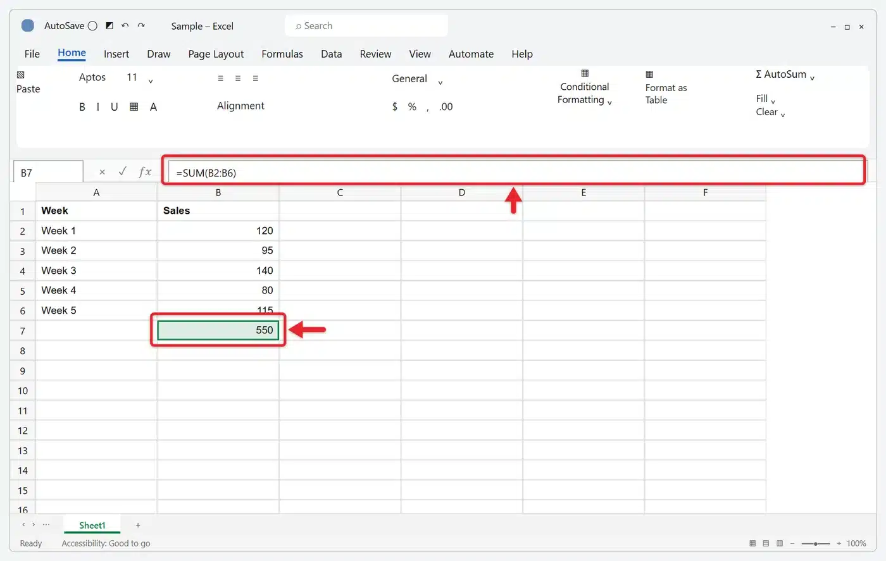886x561 pixels.
Task: Switch to Normal view in status bar
Action: [752, 543]
